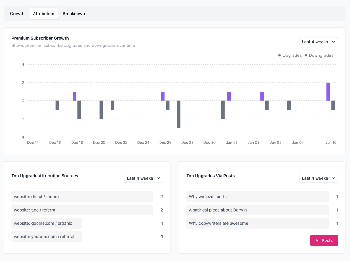Click the count 2 beside 'website: t.co / referral'
Screen dimensions: 350x261
161,210
